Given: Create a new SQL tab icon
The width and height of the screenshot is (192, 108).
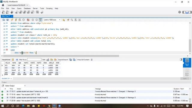Looking at the screenshot, I should click(x=3, y=12).
